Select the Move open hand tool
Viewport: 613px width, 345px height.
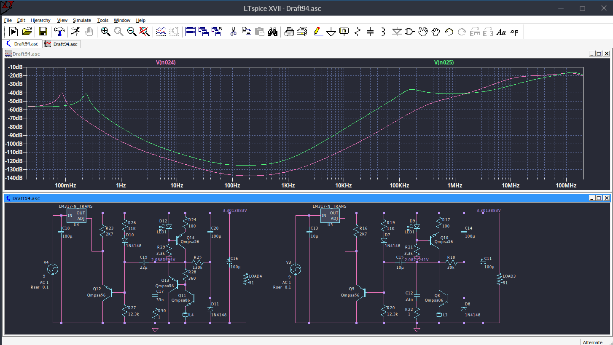point(423,32)
